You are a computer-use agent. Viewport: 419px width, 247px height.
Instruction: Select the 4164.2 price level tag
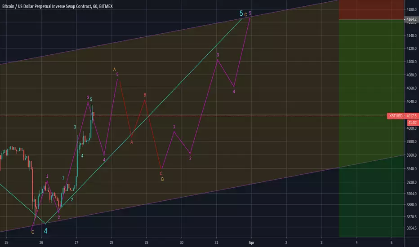click(411, 19)
